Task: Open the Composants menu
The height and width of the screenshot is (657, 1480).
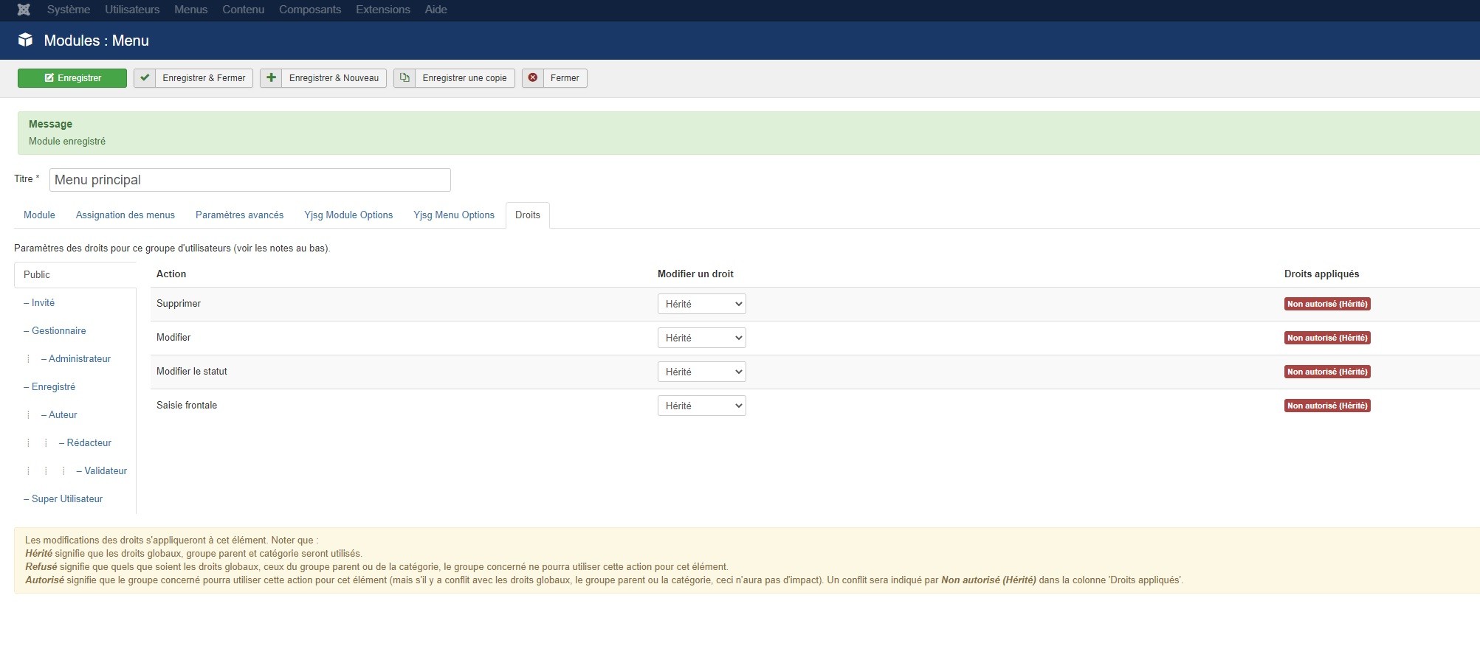Action: [310, 10]
